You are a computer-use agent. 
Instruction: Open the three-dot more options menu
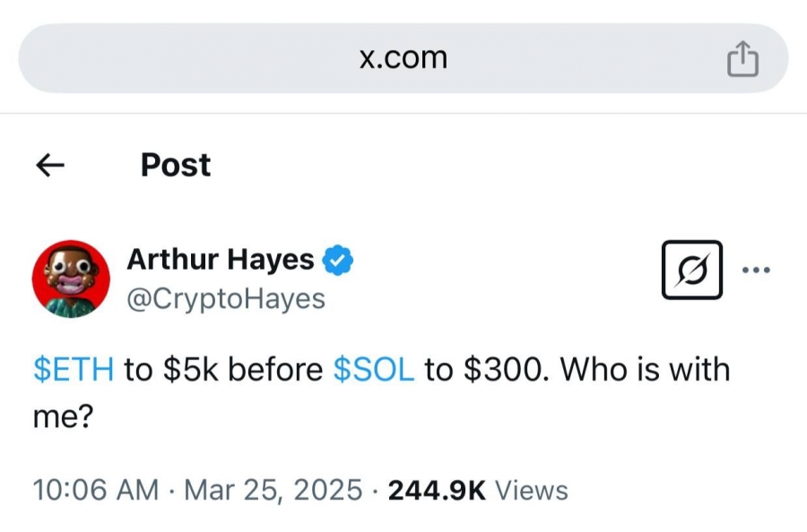click(x=756, y=270)
